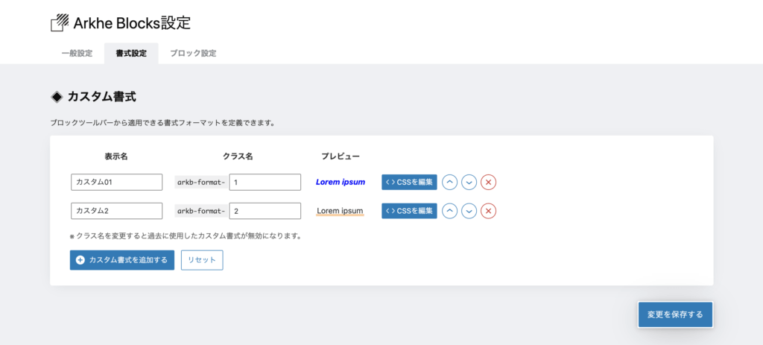Screen dimensions: 763x345
Task: Click the class name change warning note
Action: click(186, 236)
